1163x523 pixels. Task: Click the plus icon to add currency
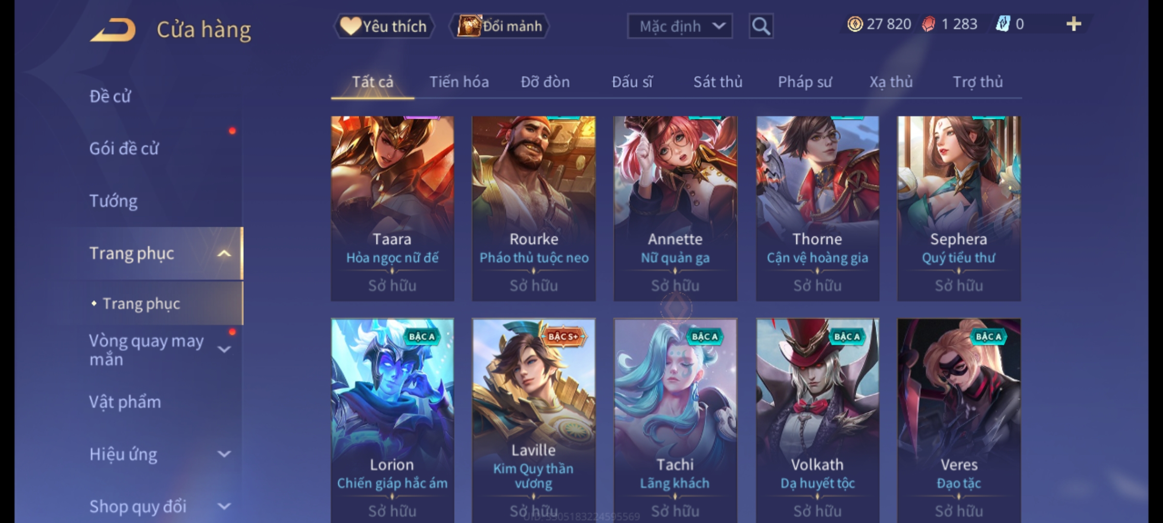click(x=1074, y=24)
